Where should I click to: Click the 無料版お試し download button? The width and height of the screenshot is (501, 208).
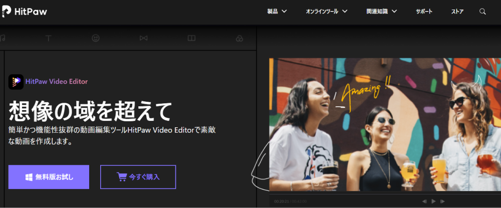49,177
